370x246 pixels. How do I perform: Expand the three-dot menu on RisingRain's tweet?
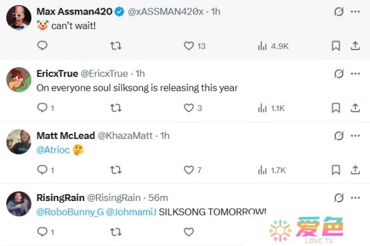click(355, 198)
